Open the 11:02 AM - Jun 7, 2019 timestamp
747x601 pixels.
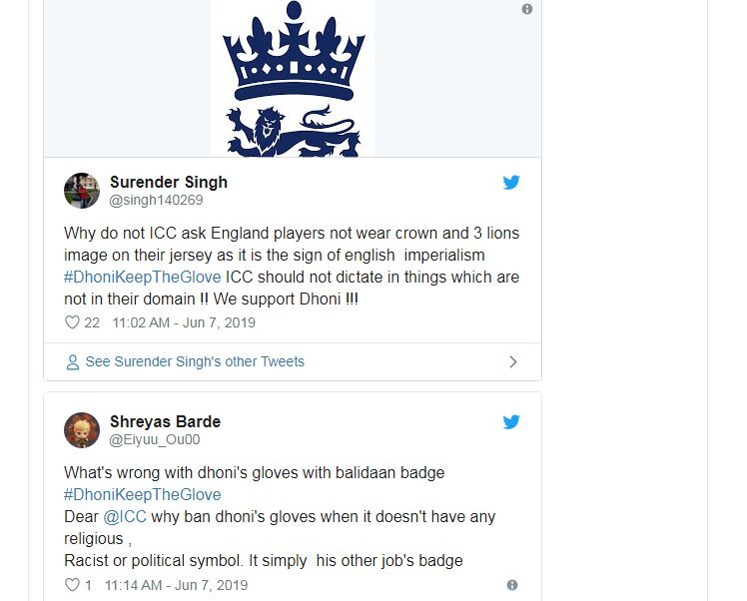point(184,322)
